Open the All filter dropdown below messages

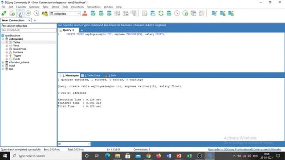tap(74, 144)
